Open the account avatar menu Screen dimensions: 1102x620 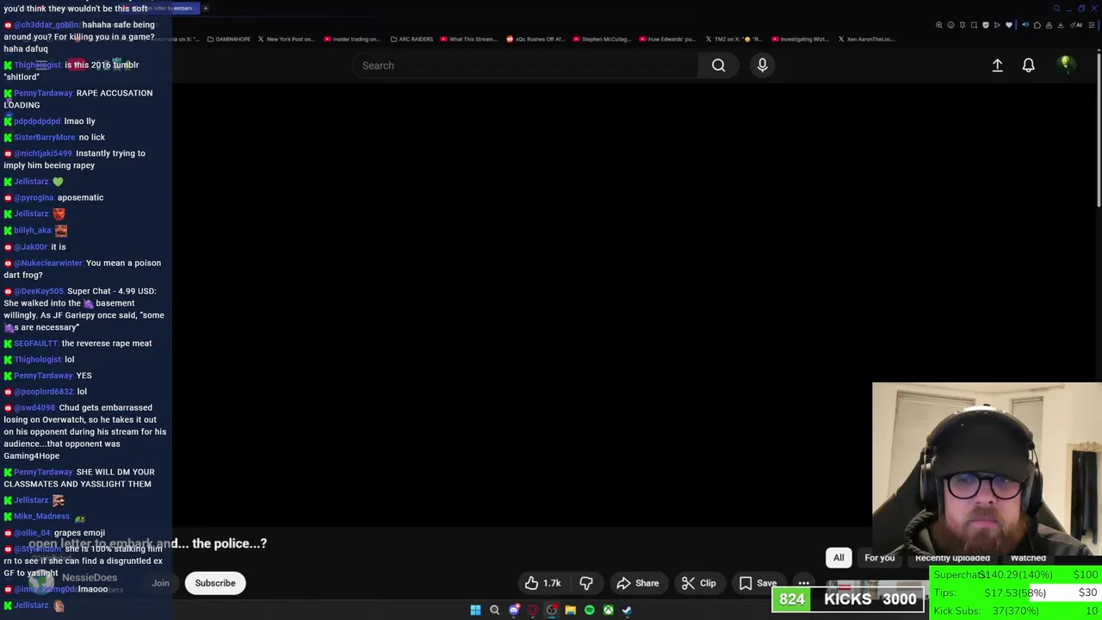pyautogui.click(x=1066, y=65)
